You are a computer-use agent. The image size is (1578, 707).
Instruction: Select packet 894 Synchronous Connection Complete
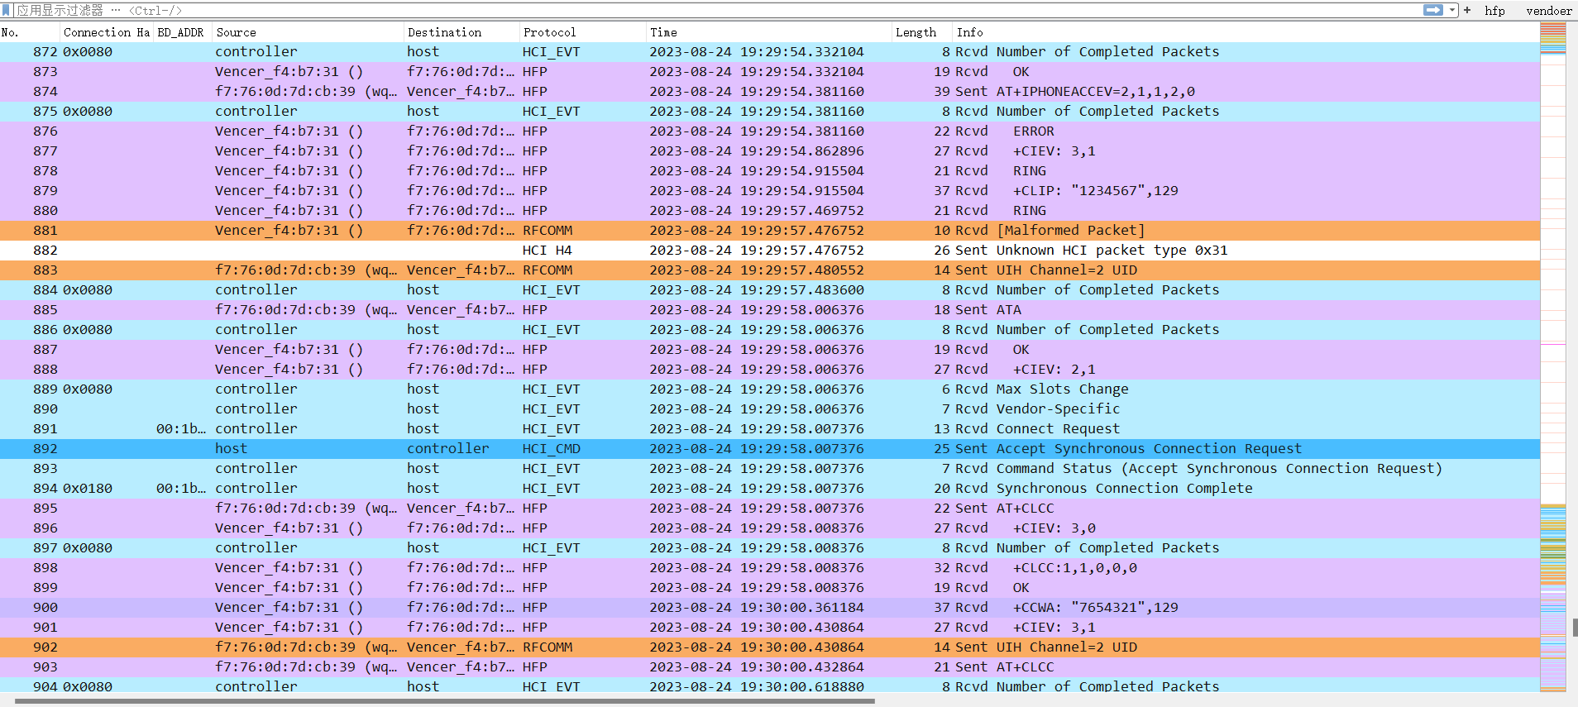point(769,488)
